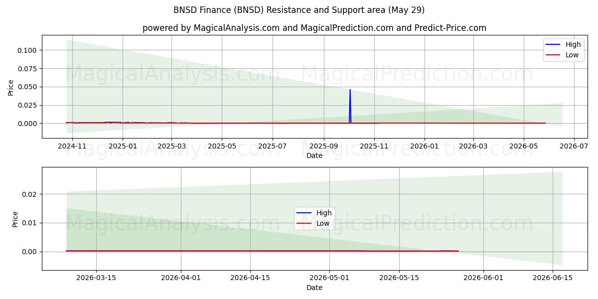Click the '2025-09' x-axis label on top chart

point(324,146)
